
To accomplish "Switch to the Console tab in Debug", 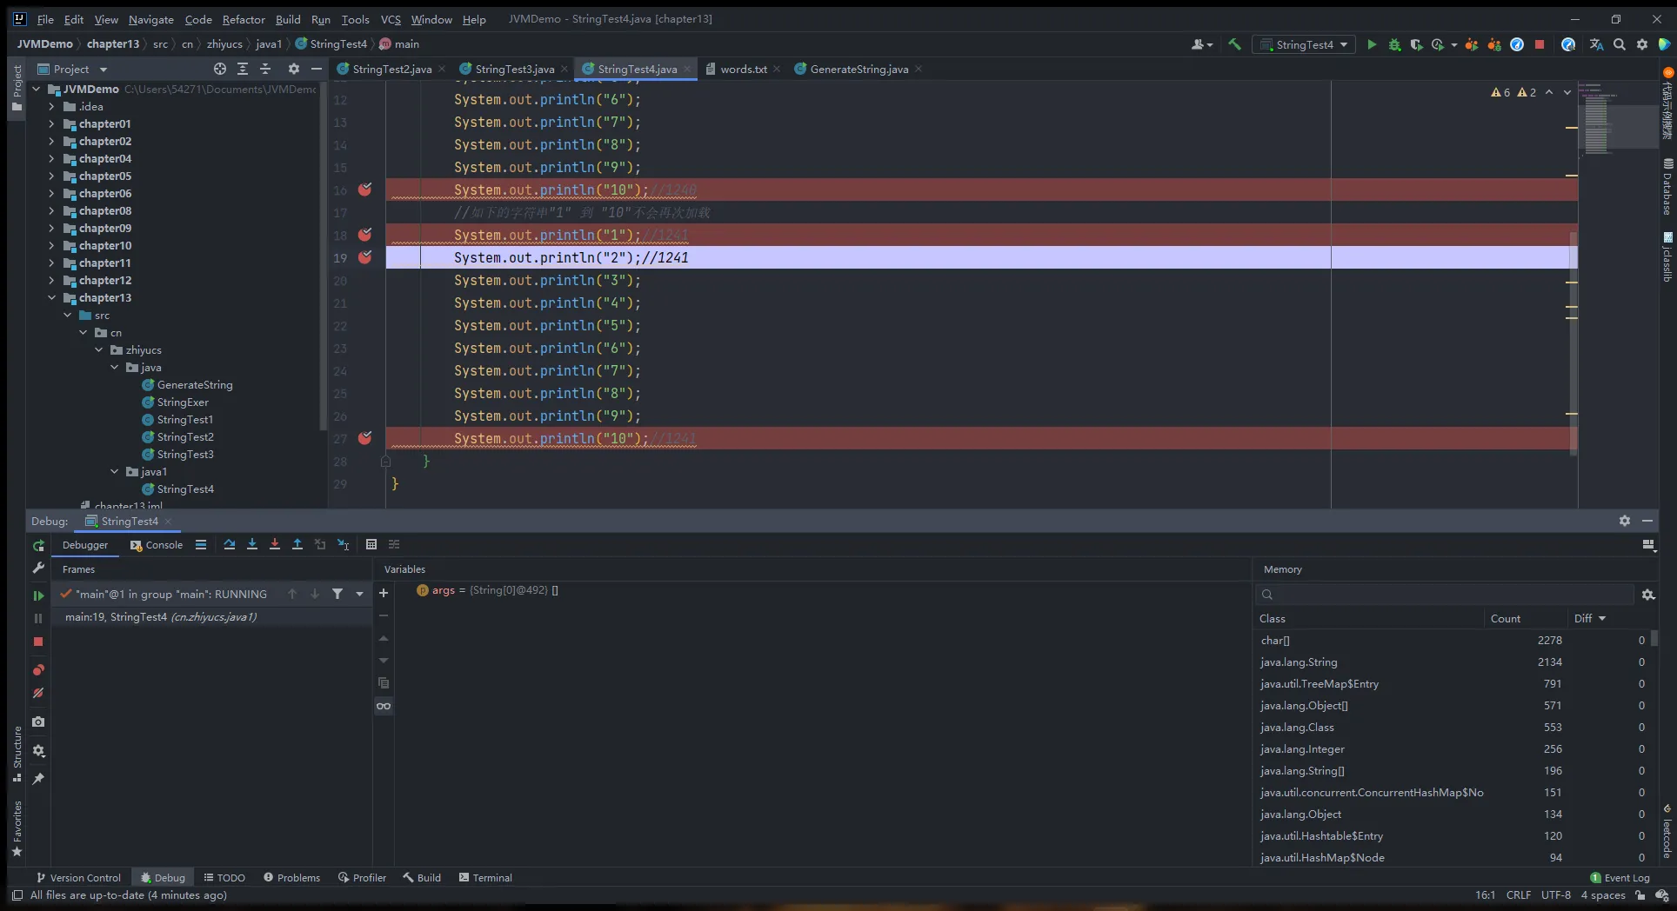I will click(x=157, y=545).
